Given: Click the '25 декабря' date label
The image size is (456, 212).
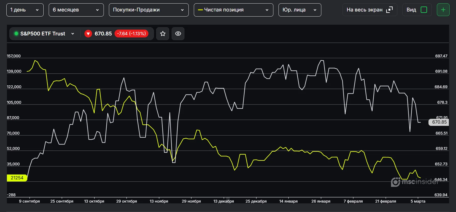Looking at the screenshot, I should pos(256,201).
